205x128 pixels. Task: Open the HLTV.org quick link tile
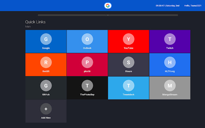click(x=170, y=65)
